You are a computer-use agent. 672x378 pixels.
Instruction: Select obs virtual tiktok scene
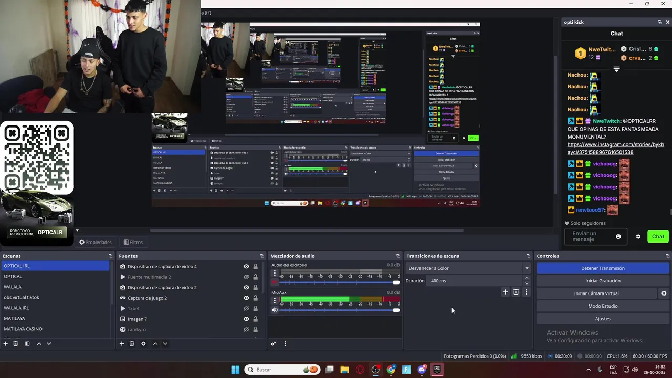[55, 297]
